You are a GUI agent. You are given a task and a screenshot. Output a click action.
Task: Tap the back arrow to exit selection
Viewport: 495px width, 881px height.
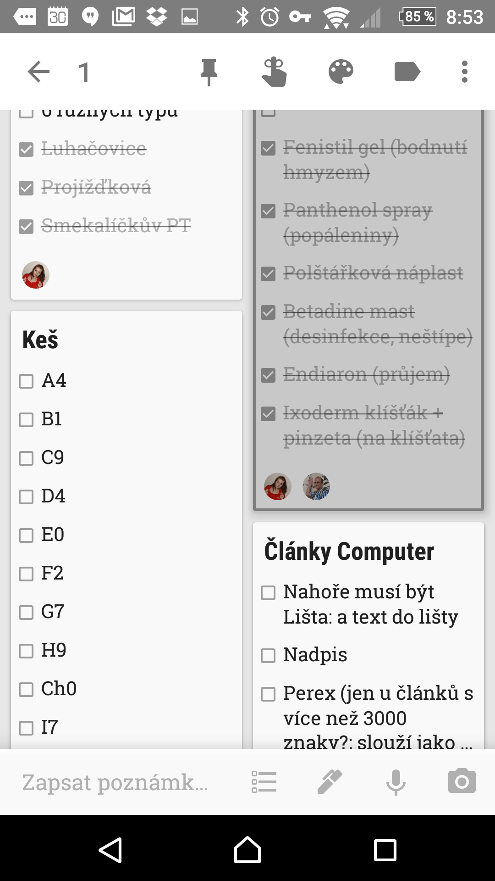(x=38, y=72)
